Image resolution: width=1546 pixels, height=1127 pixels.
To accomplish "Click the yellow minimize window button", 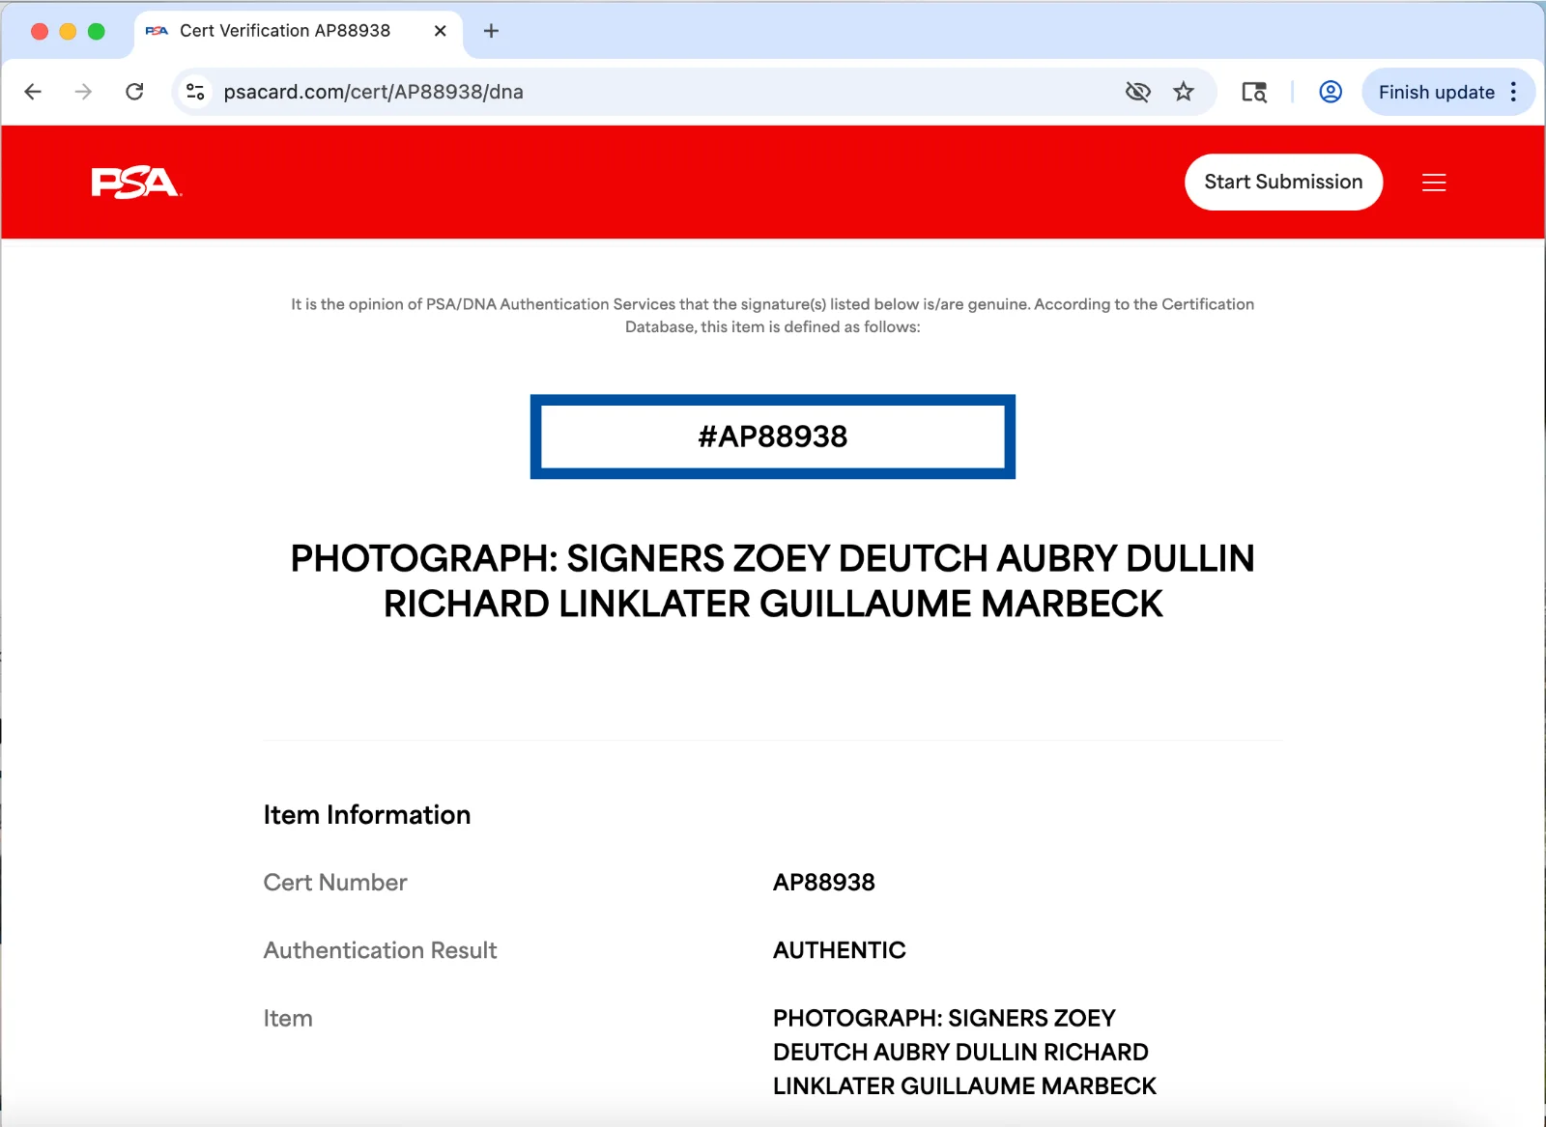I will (x=68, y=31).
